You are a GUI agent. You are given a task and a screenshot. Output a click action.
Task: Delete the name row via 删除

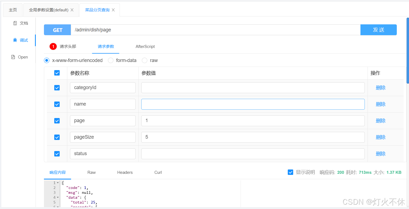(x=381, y=104)
